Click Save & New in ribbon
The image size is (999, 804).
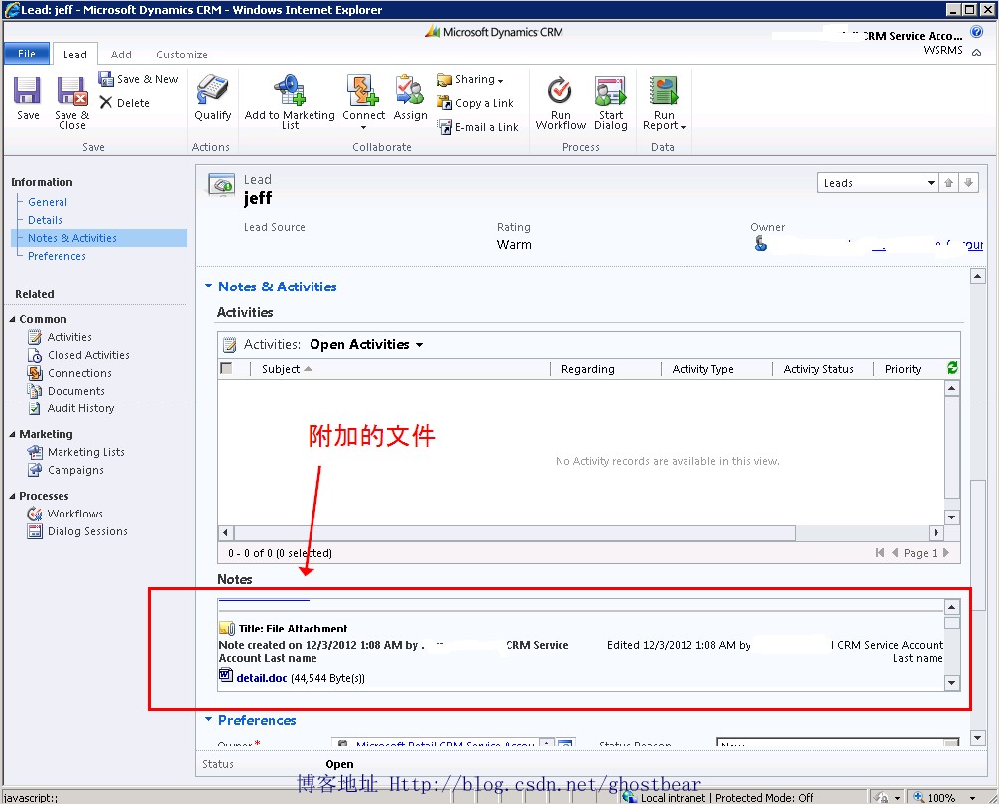(138, 79)
